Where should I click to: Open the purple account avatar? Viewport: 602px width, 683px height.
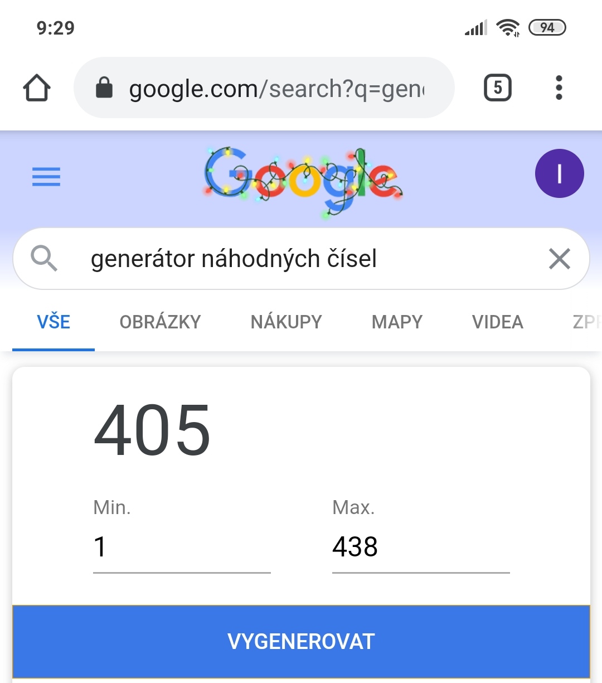pos(559,173)
